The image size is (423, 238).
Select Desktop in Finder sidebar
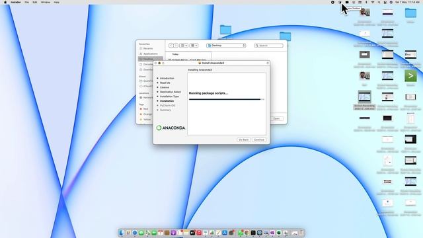click(151, 59)
